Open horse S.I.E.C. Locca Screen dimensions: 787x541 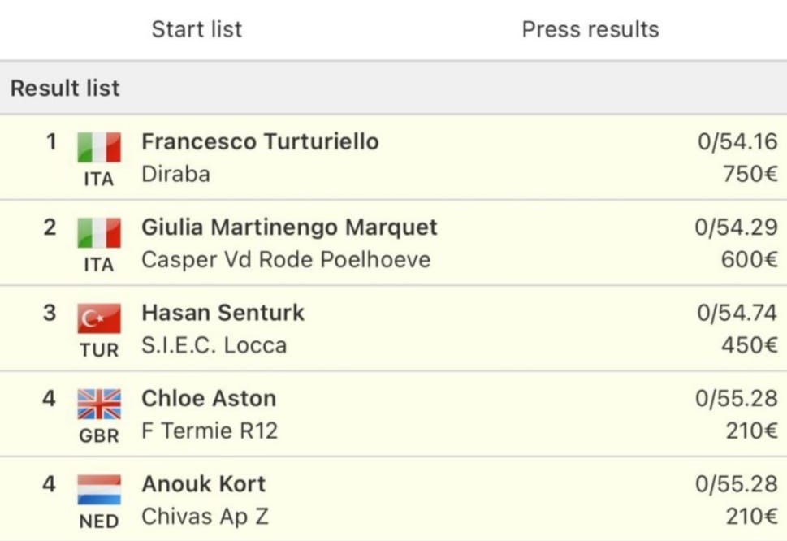coord(214,345)
